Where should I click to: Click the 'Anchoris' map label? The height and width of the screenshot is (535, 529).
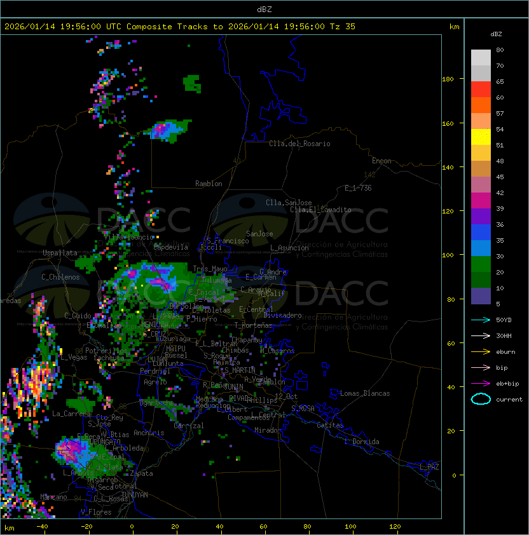click(149, 433)
